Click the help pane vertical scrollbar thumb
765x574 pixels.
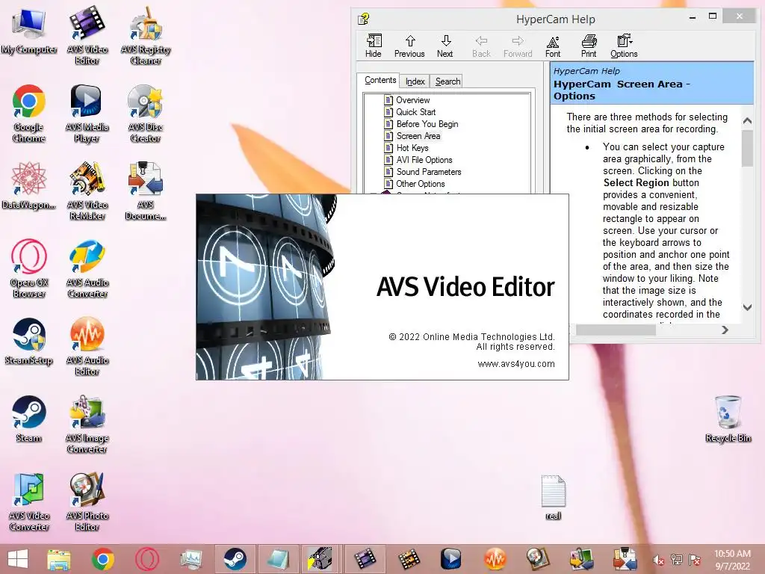pyautogui.click(x=747, y=148)
